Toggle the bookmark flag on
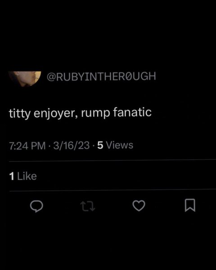This screenshot has width=216, height=270. (x=190, y=205)
